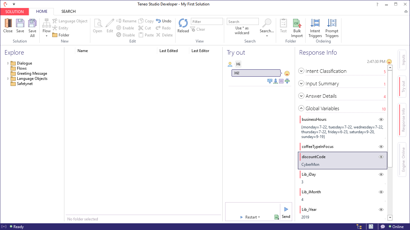Click the Try out message input box
410x230 pixels.
click(x=253, y=208)
